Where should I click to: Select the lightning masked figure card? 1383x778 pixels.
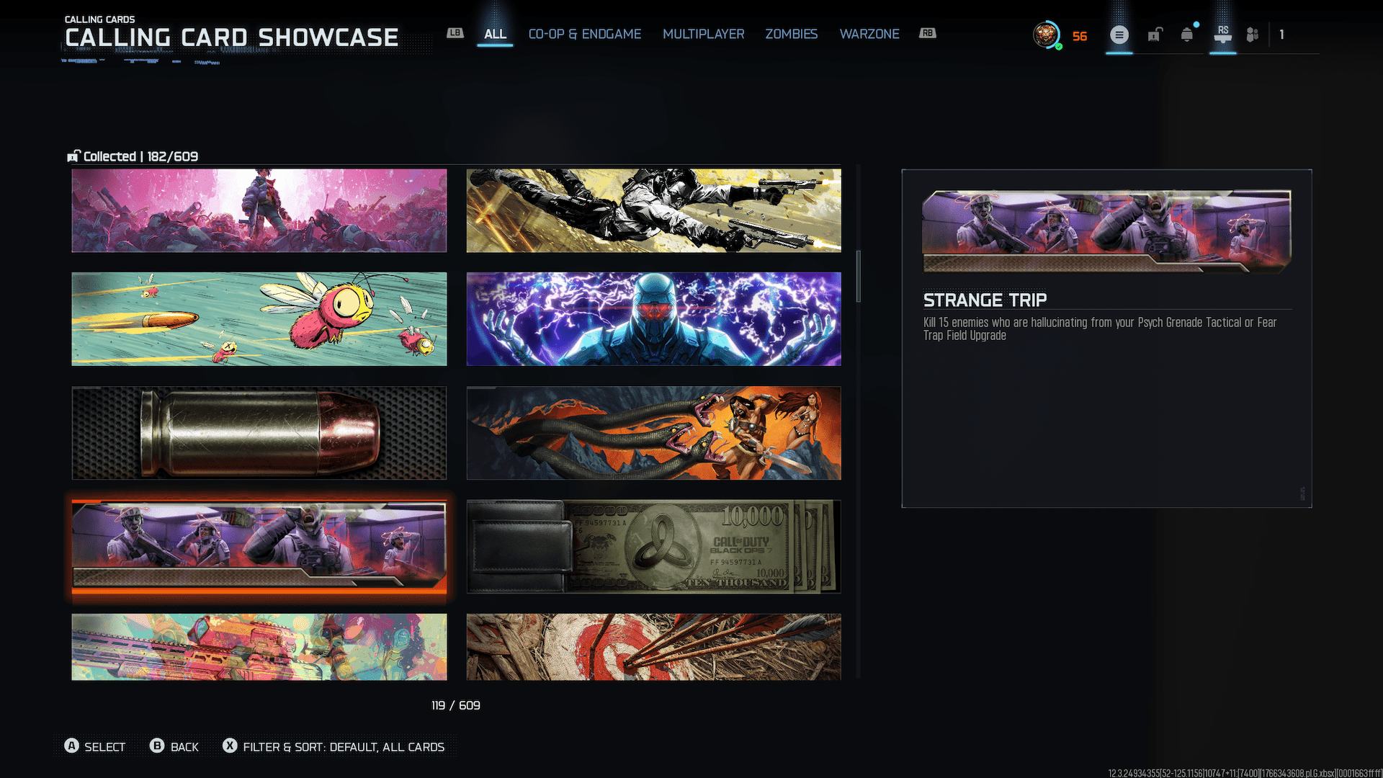[653, 319]
